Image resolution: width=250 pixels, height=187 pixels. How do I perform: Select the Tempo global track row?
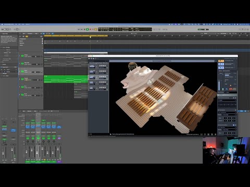click(x=31, y=45)
